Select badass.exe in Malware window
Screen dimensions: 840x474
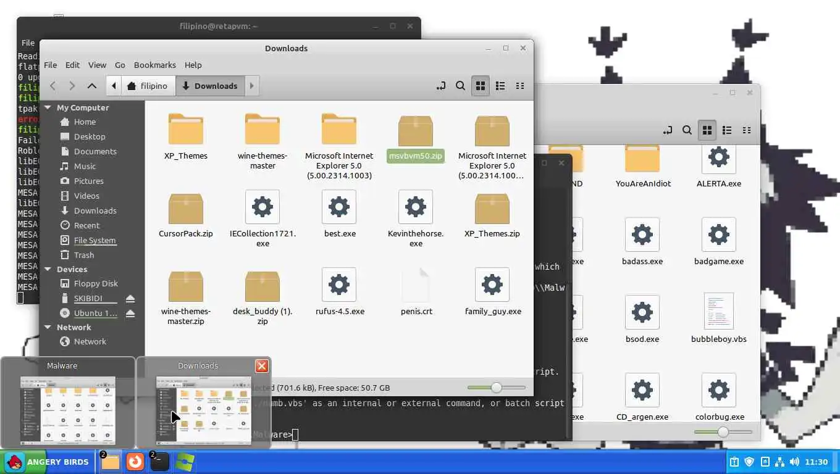642,242
